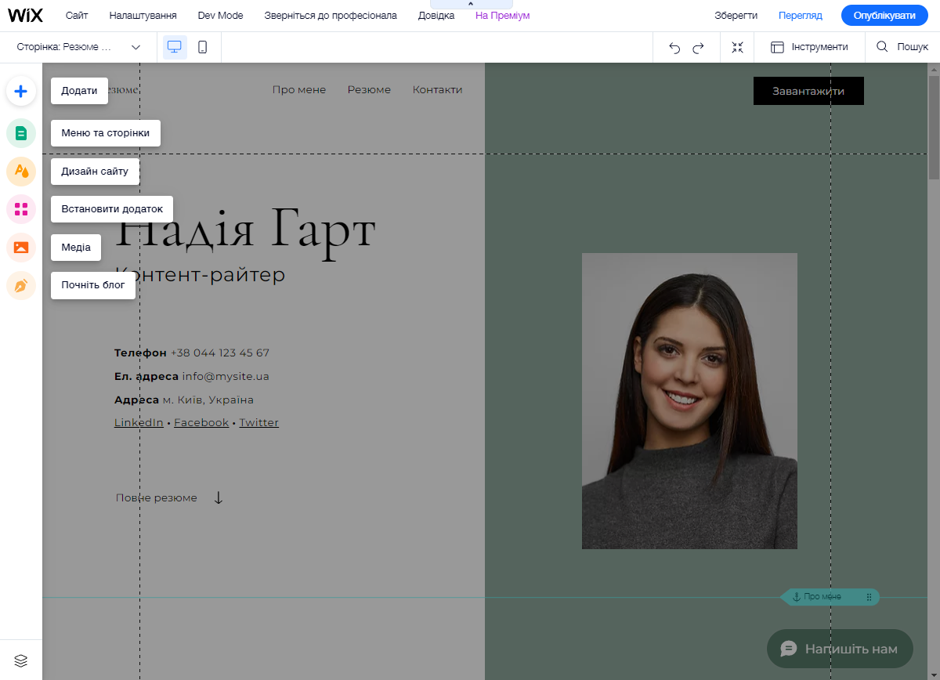This screenshot has width=940, height=680.
Task: Open the Media image icon in sidebar
Action: [21, 248]
